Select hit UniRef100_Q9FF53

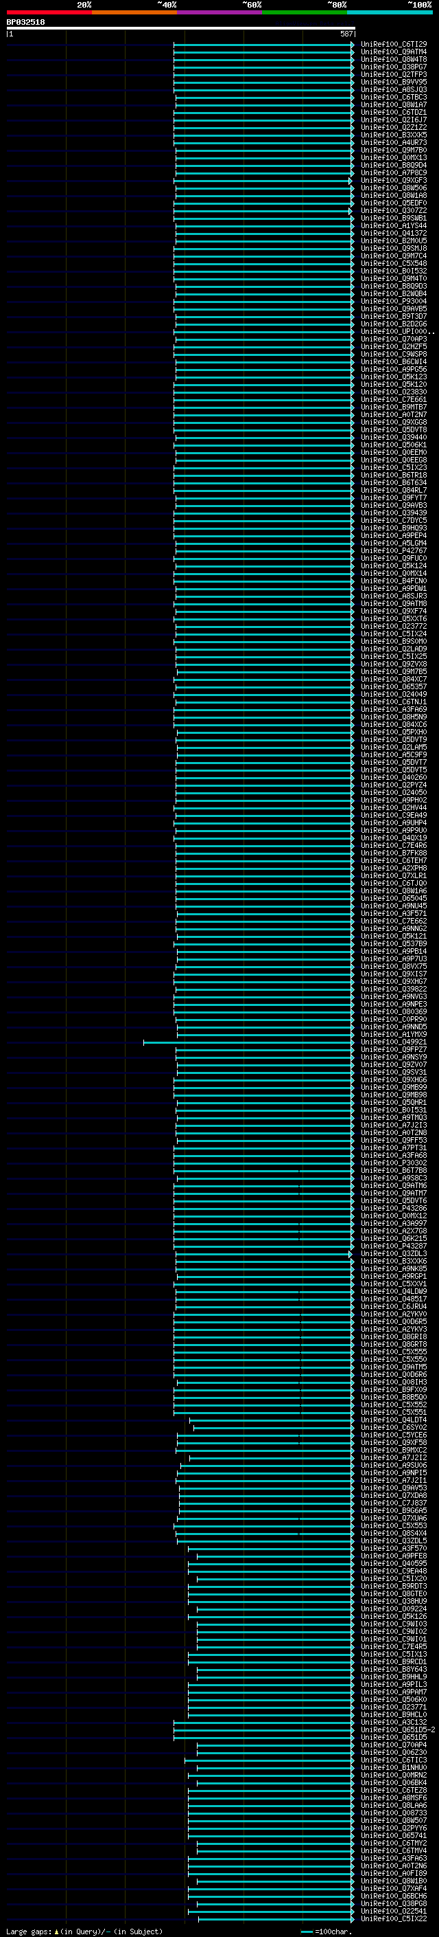pos(393,1140)
